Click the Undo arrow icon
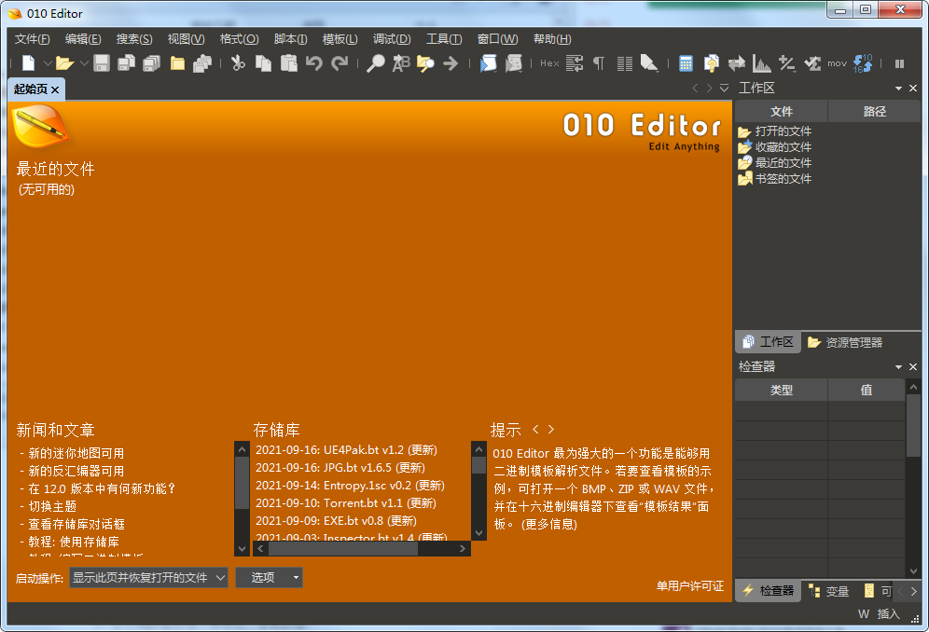Viewport: 929px width, 632px height. pos(314,62)
